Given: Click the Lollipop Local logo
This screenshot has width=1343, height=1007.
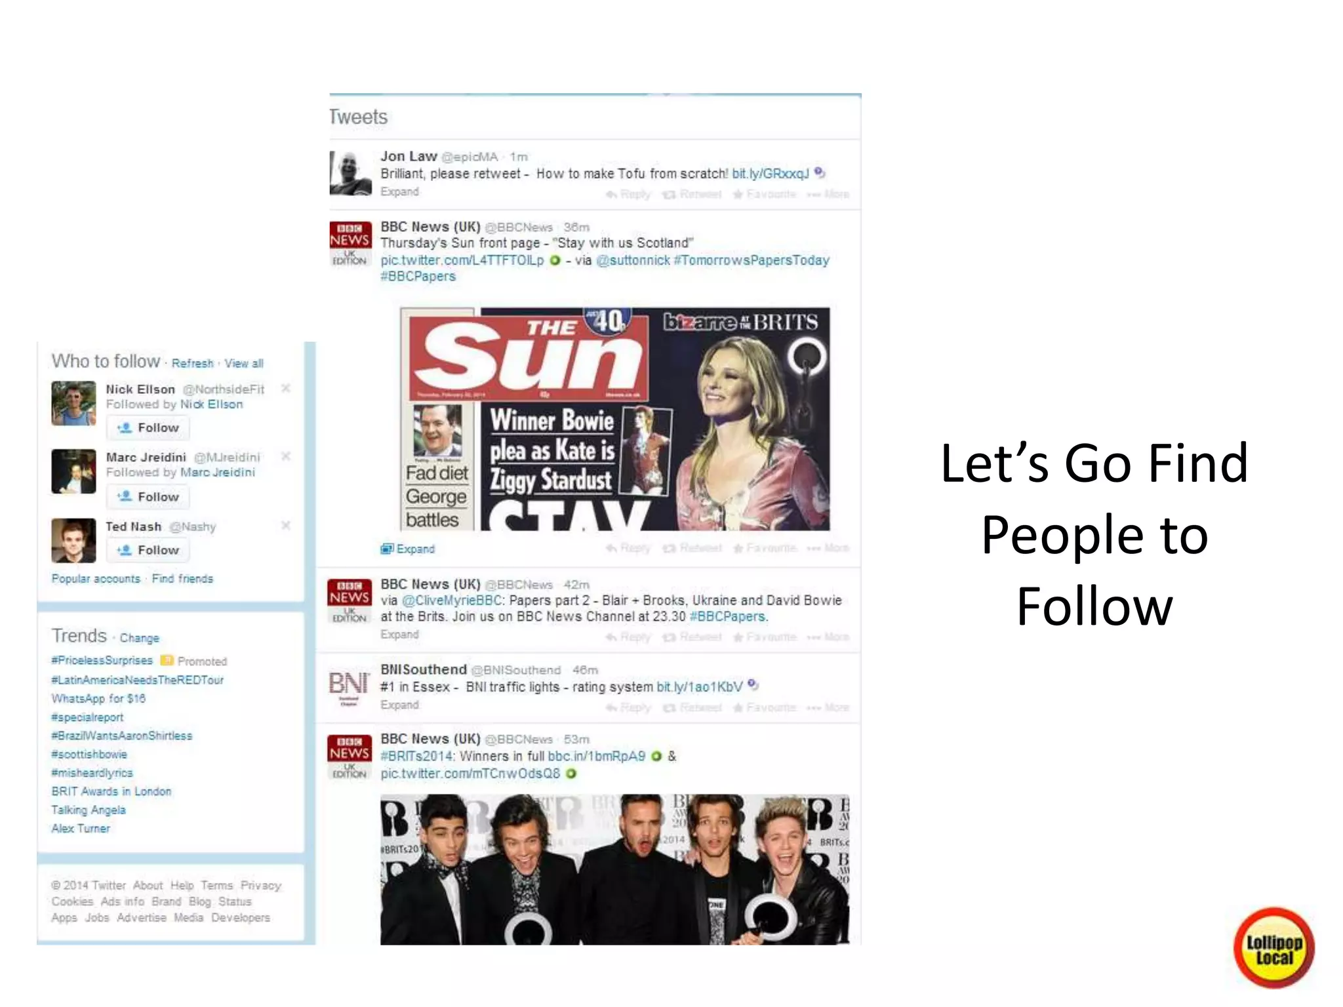Looking at the screenshot, I should coord(1274,948).
